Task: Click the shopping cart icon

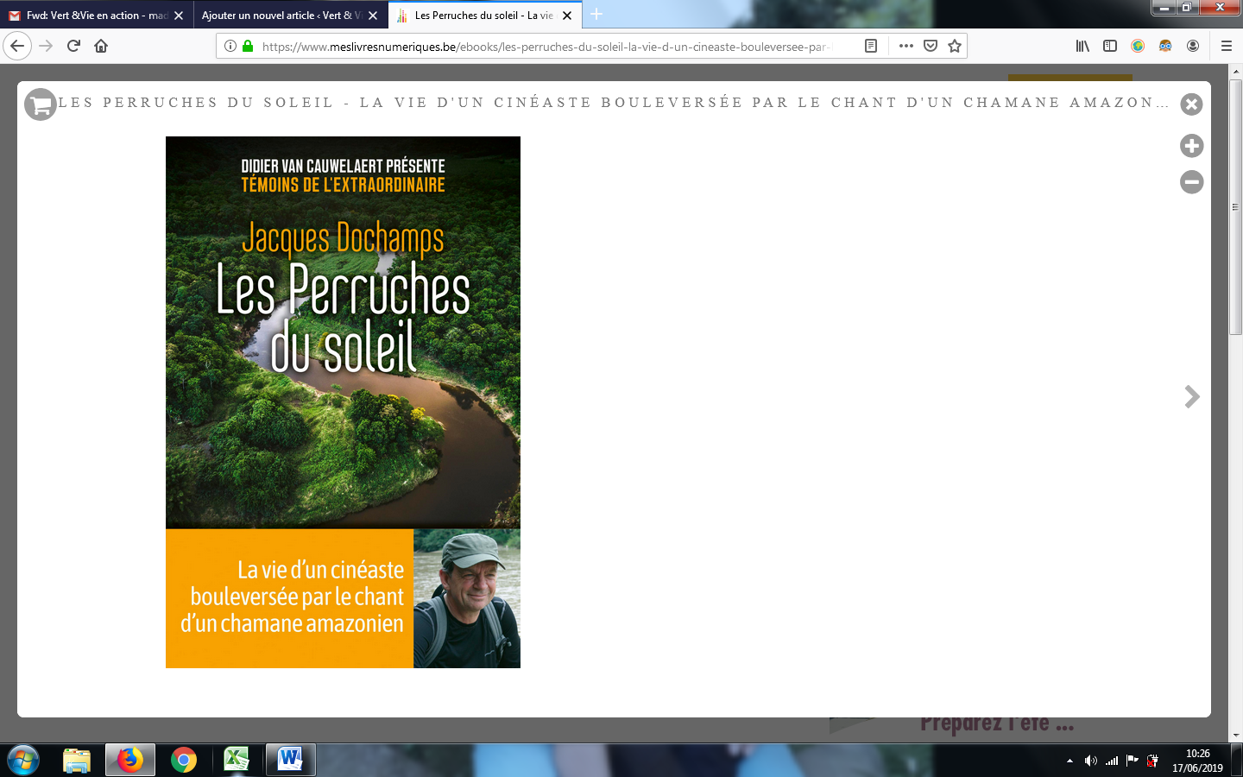Action: coord(40,104)
